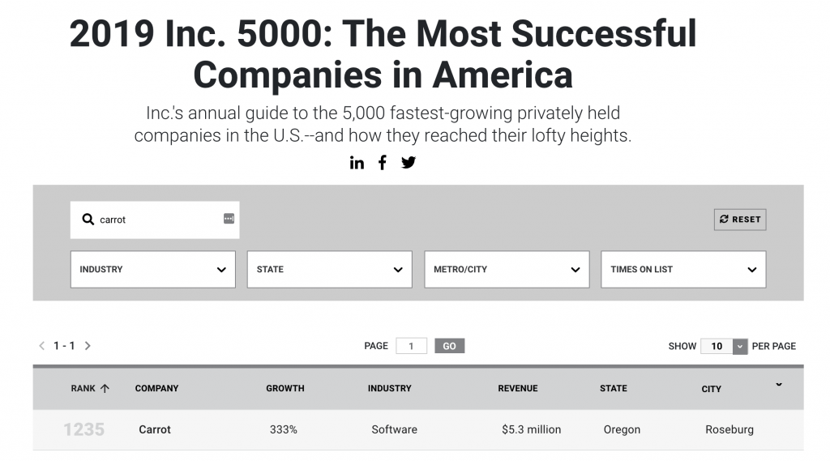Click the search magnifier icon
Viewport: 830px width, 461px height.
(88, 219)
